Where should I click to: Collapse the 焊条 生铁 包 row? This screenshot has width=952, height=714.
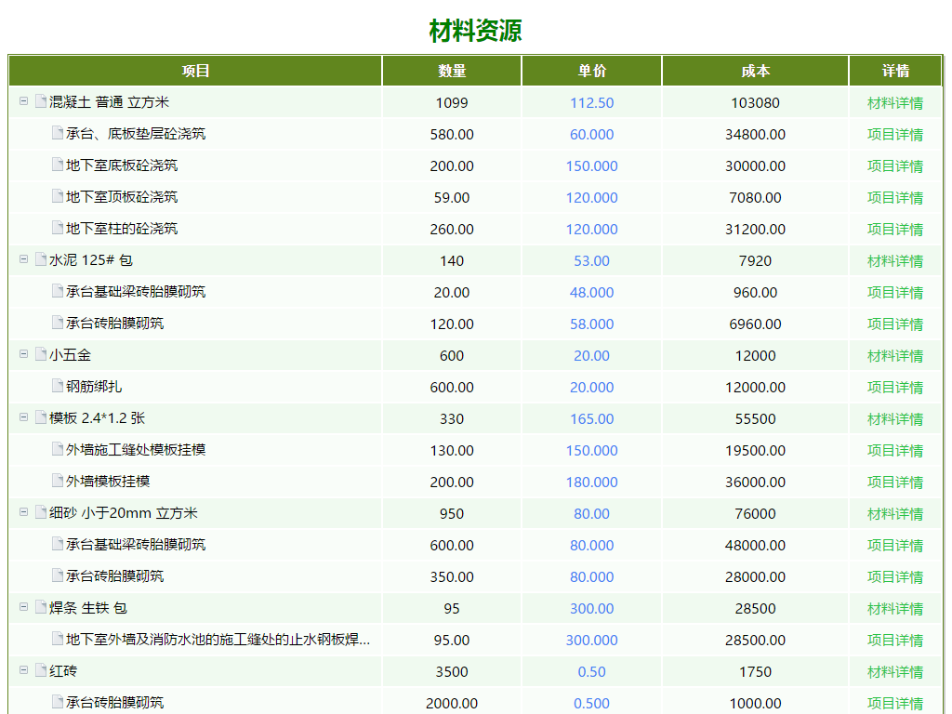pyautogui.click(x=23, y=606)
